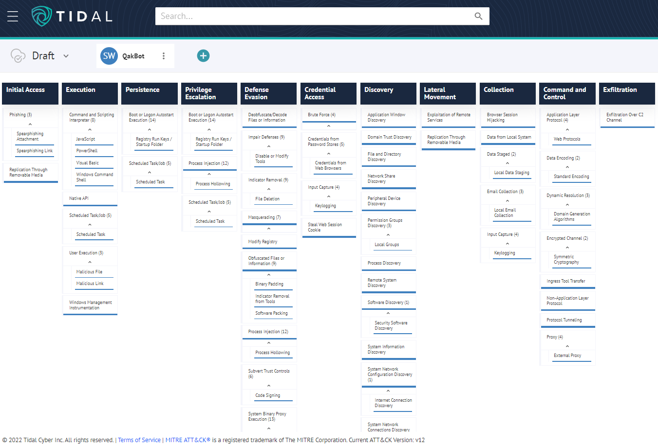This screenshot has width=658, height=446.
Task: Click External Proxy sub-technique
Action: (x=572, y=356)
